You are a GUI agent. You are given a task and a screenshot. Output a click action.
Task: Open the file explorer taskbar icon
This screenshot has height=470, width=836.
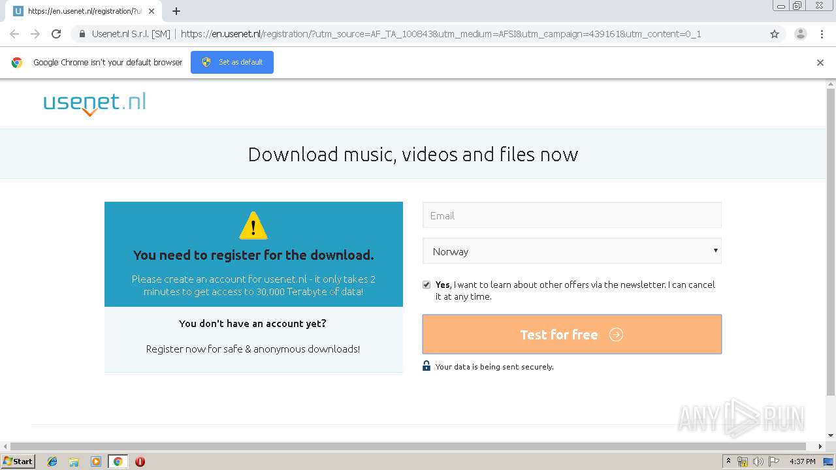click(x=74, y=462)
